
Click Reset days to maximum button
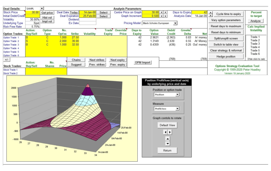pos(226,26)
